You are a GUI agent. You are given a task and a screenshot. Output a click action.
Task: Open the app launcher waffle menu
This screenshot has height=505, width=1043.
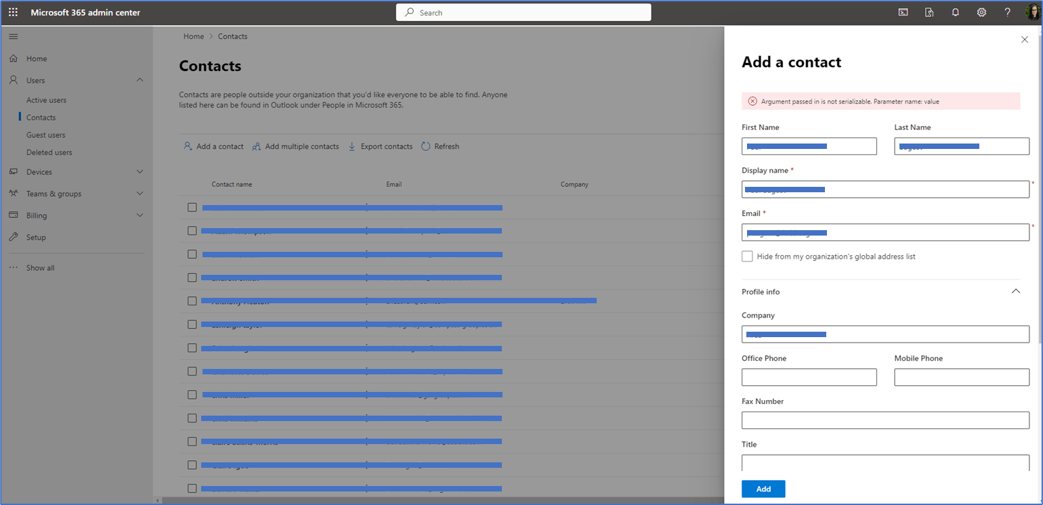(13, 12)
